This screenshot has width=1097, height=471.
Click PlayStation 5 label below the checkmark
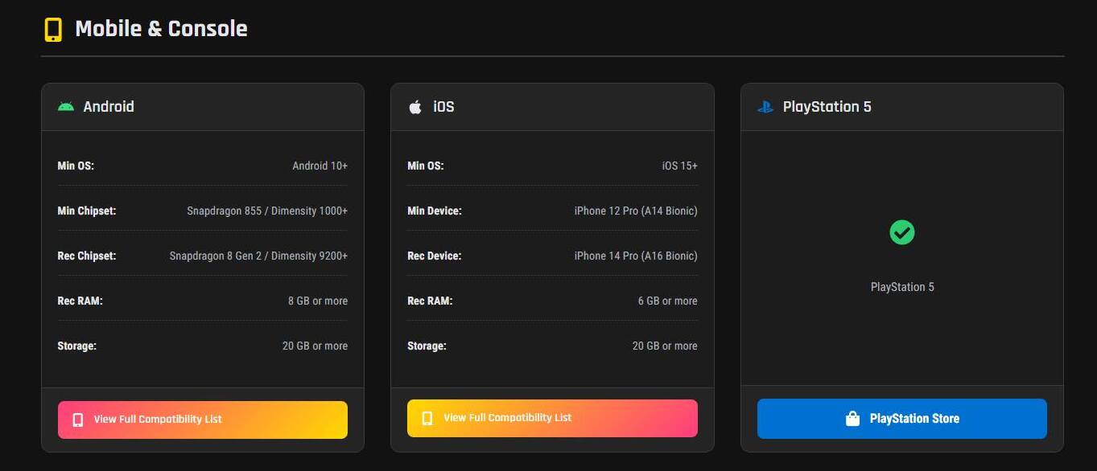click(901, 287)
